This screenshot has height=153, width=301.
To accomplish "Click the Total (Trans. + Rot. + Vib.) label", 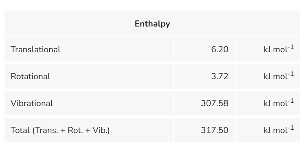I will [60, 130].
